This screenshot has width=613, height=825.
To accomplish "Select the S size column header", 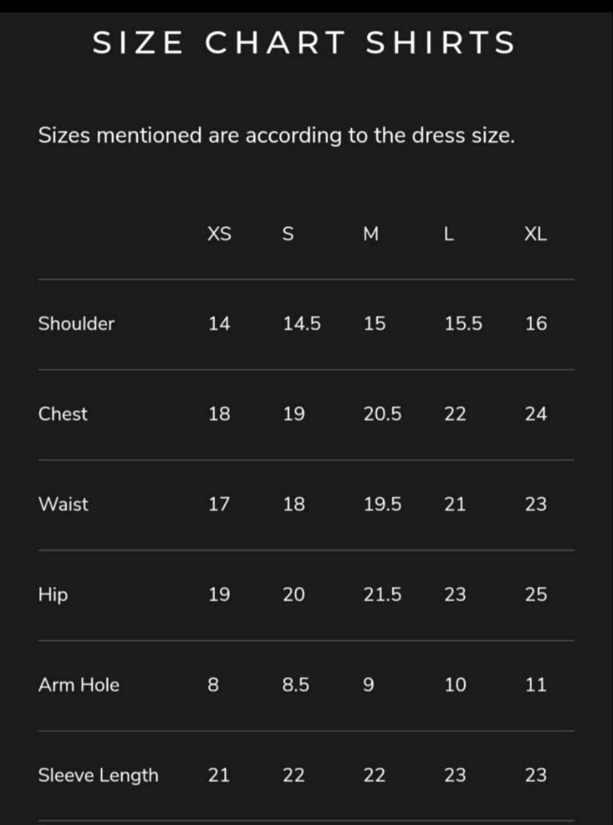I will pyautogui.click(x=288, y=234).
